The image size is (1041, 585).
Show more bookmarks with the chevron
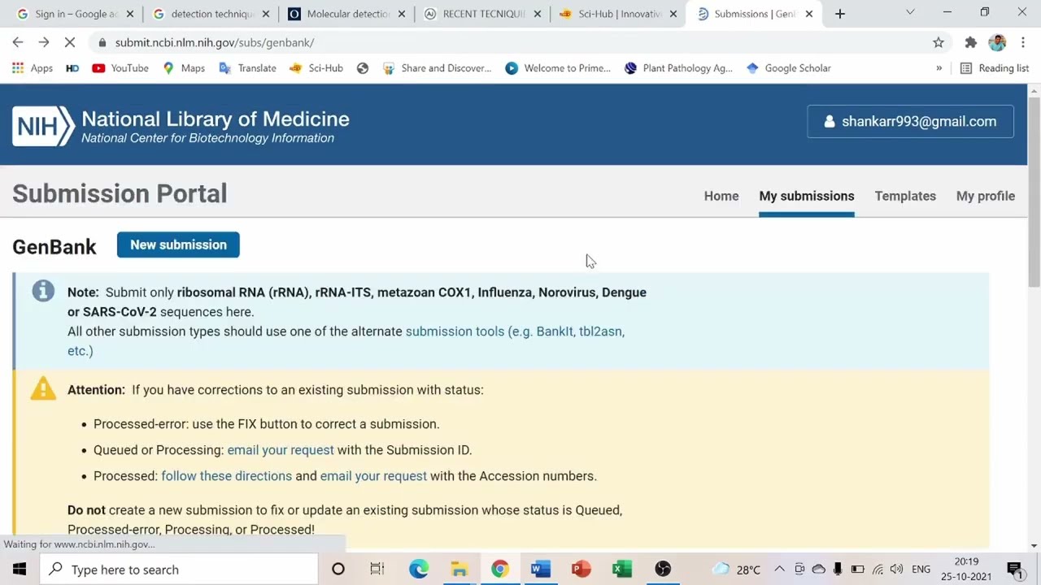click(939, 68)
